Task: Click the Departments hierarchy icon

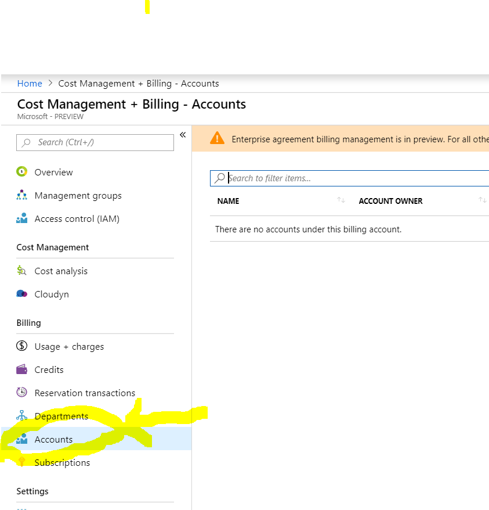Action: coord(22,416)
